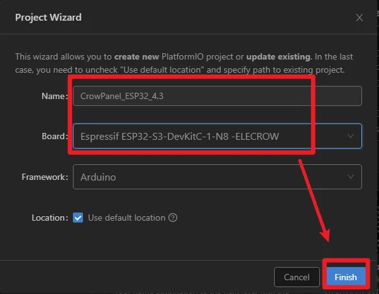Open the Board dropdown chevron arrow
Screen dimensions: 379x294
coord(351,136)
